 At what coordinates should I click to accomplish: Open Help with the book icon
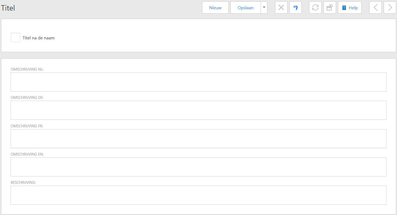350,8
